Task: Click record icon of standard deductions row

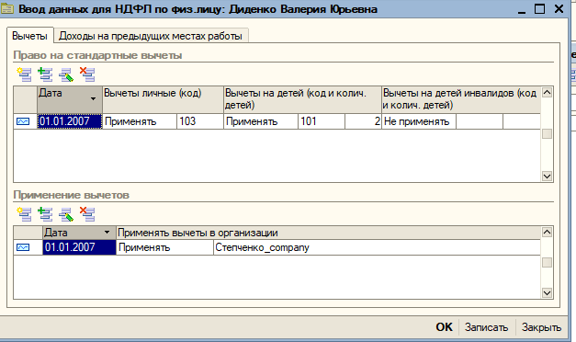Action: (23, 121)
